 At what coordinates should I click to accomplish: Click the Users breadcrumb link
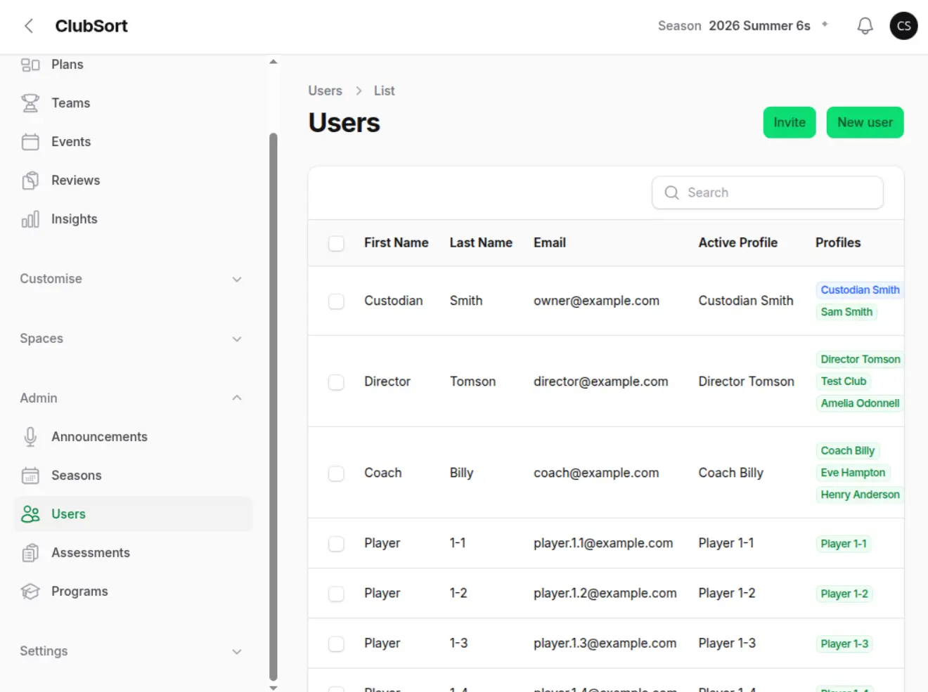pos(325,91)
